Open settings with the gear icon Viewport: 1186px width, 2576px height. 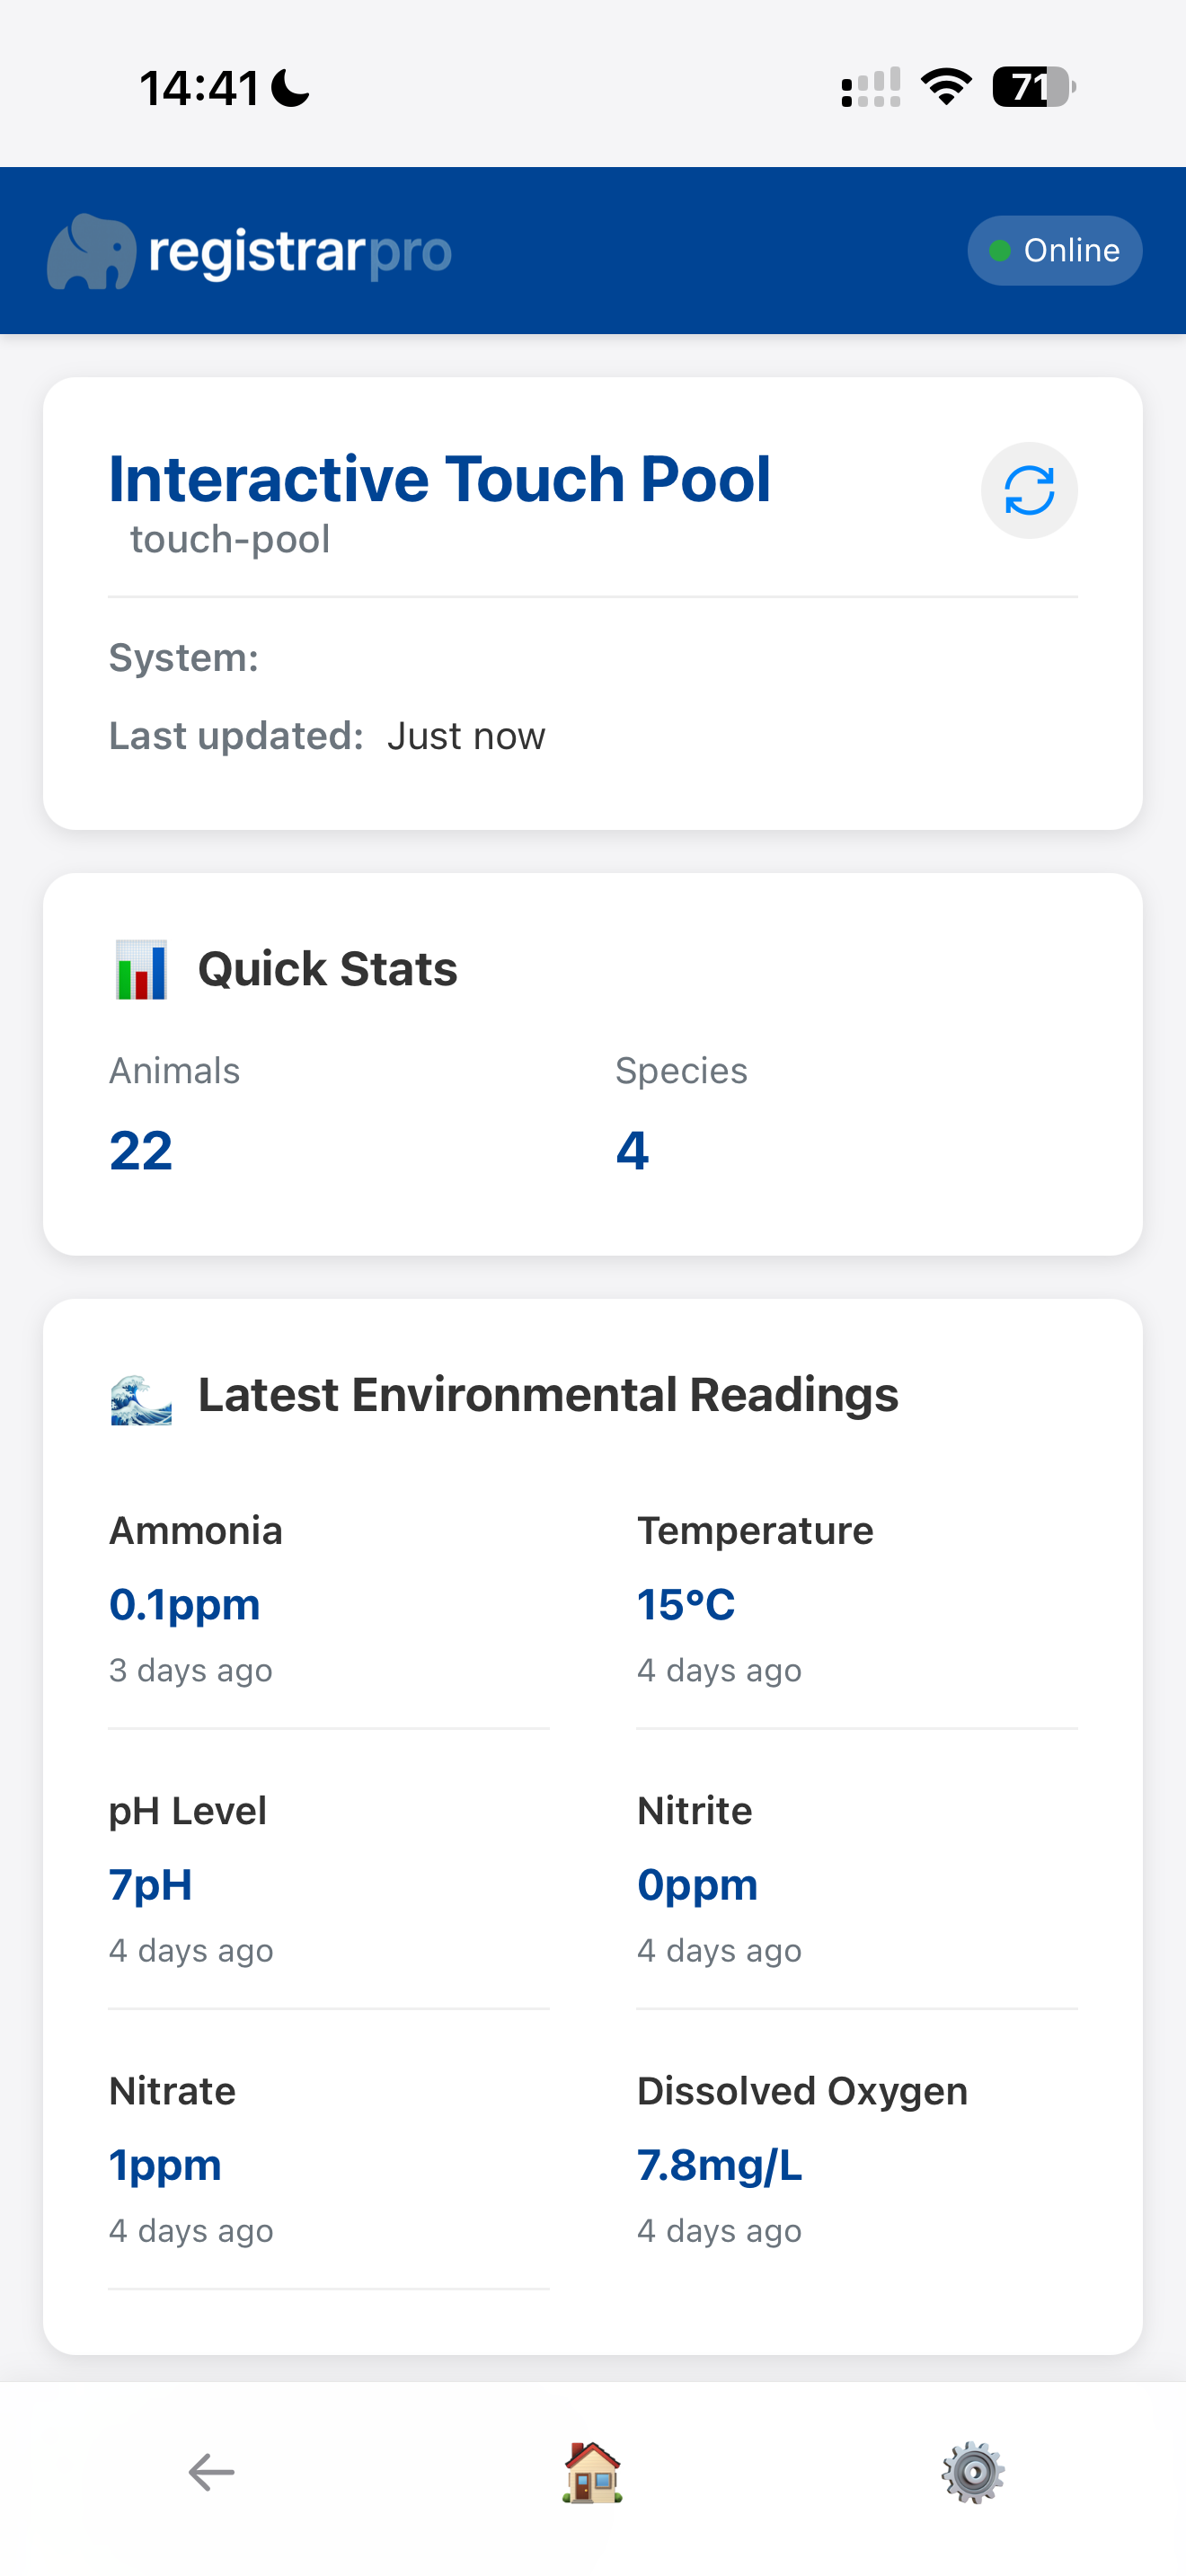[x=972, y=2471]
